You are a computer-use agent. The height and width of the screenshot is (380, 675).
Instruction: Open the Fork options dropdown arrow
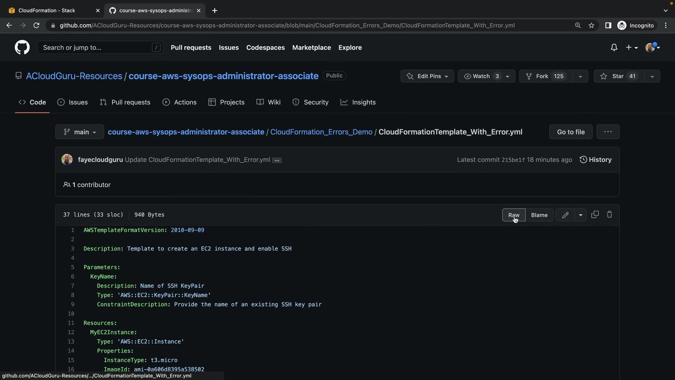coord(580,76)
